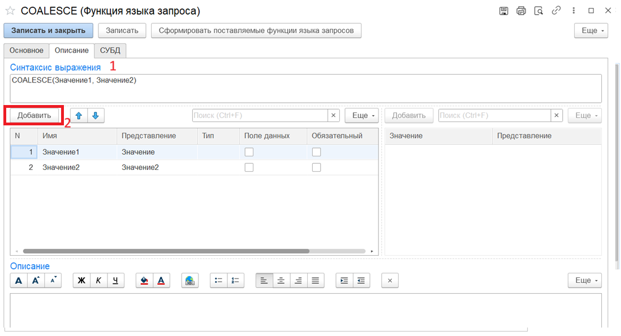Toggle 'Поле данных' checkbox for Значение1

249,152
